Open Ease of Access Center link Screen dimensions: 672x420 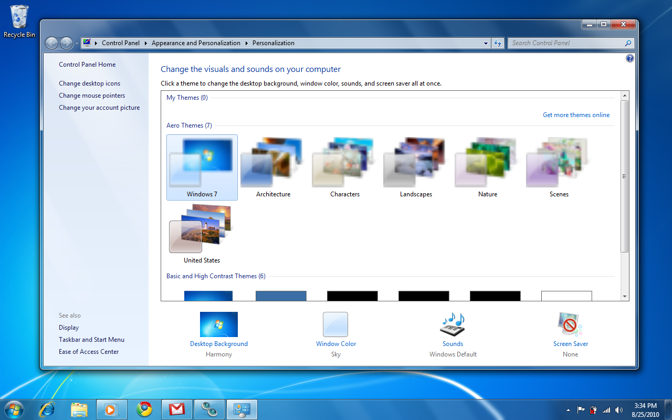[89, 352]
